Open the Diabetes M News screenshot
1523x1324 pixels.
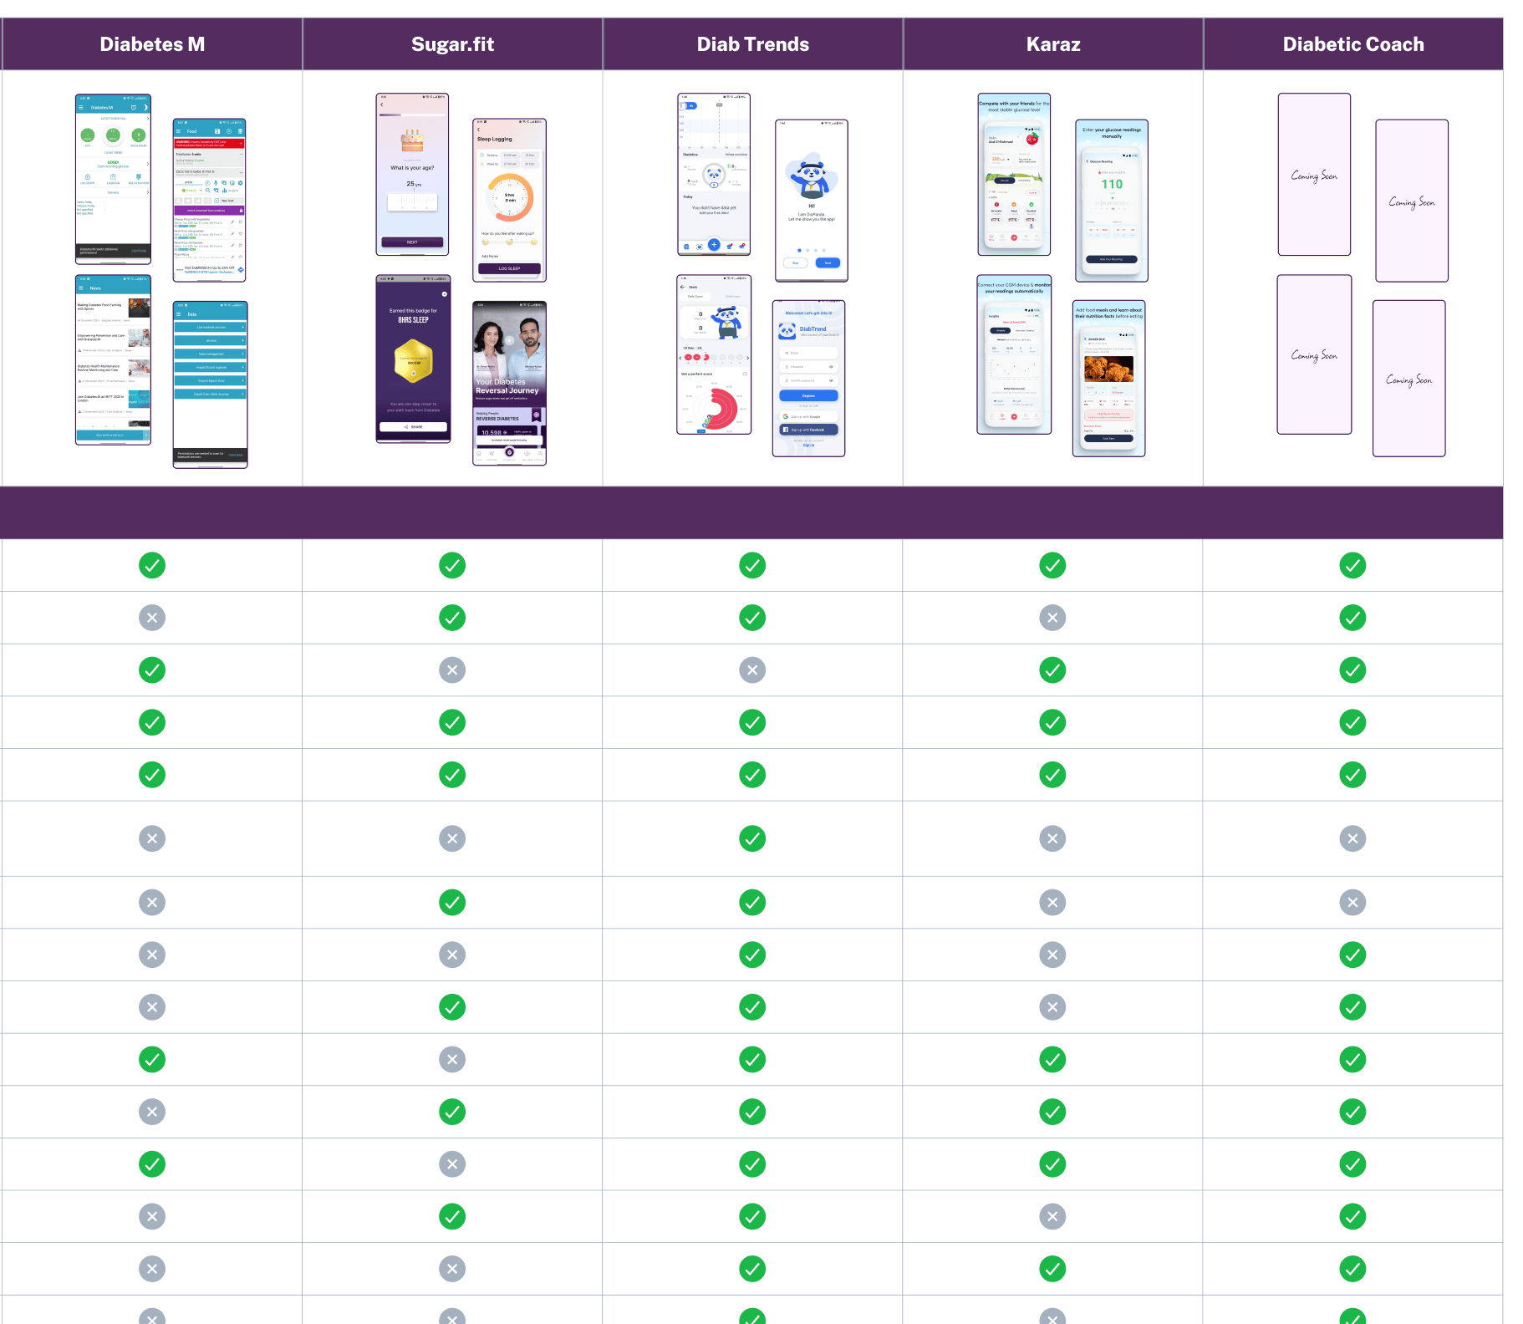pos(113,360)
